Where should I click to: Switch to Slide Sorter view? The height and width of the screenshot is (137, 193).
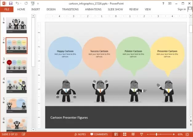[x=125, y=134]
